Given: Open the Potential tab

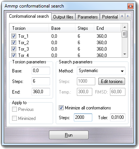Looking at the screenshot, I should click(x=110, y=17).
